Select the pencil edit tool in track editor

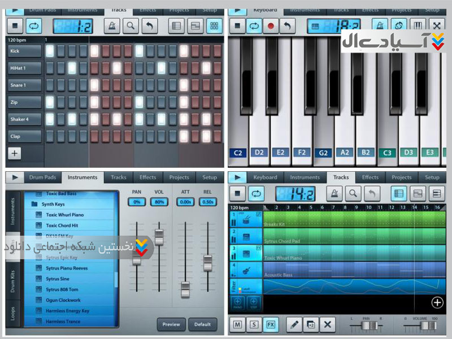293,324
